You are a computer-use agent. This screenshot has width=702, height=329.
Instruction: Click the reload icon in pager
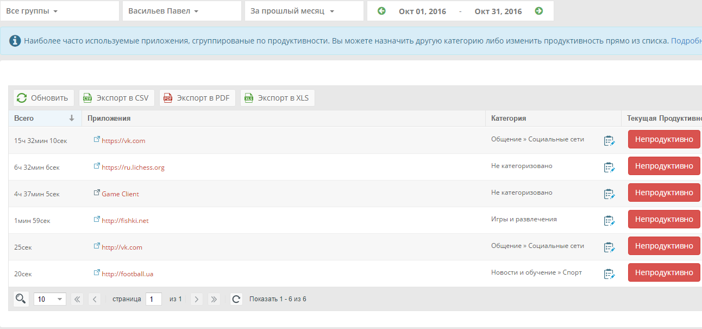236,299
